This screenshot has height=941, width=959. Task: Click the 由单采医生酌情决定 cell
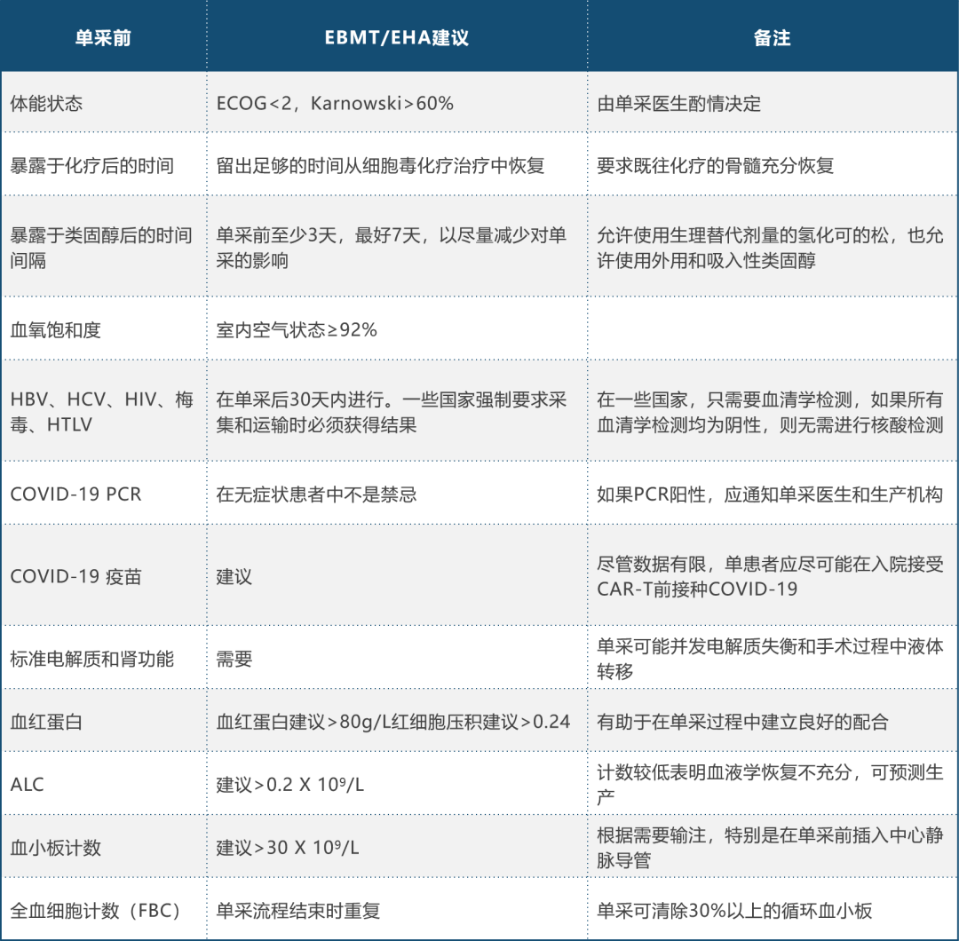point(679,103)
